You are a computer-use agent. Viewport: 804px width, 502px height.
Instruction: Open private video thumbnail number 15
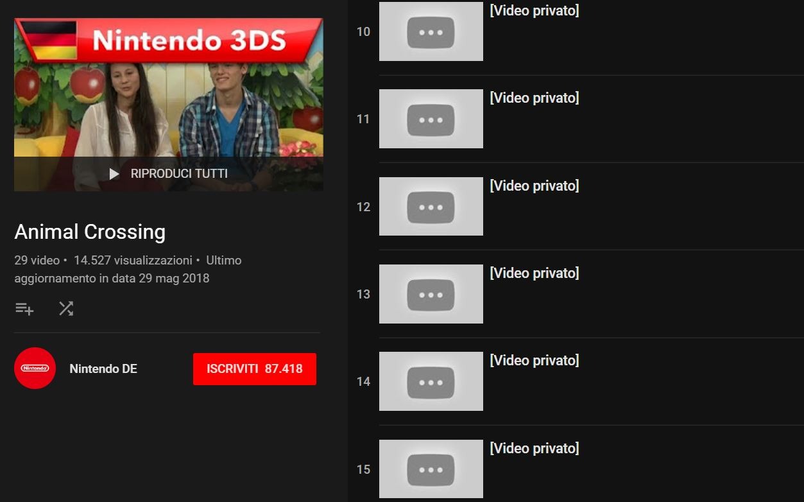431,469
